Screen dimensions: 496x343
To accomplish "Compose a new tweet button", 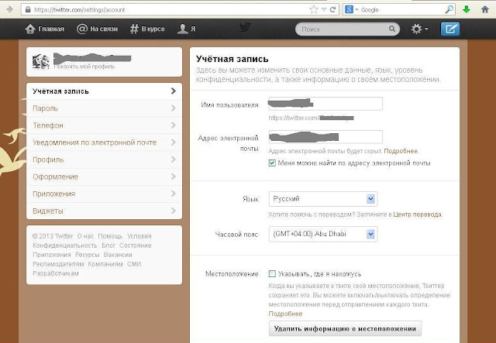I will coord(450,29).
